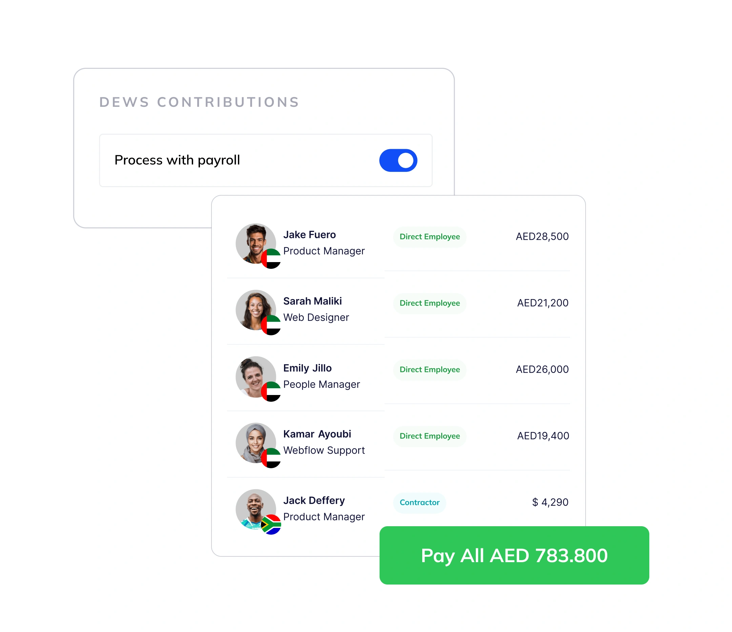Image resolution: width=732 pixels, height=632 pixels.
Task: Open Jake Fuero's profile photo
Action: click(256, 243)
